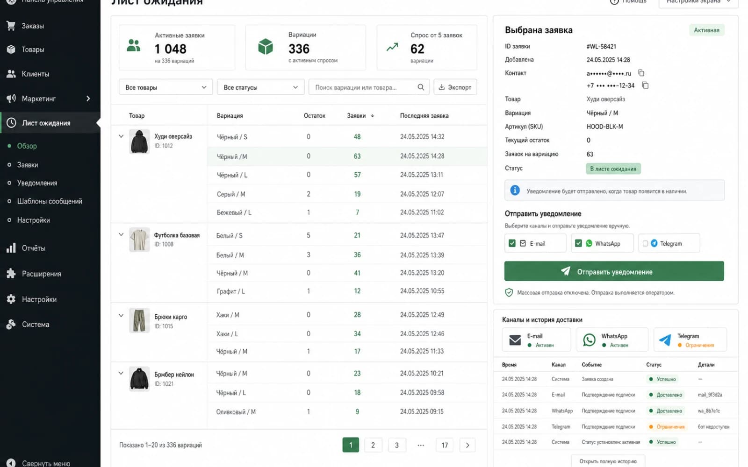Open the Все статусы dropdown
The width and height of the screenshot is (748, 467).
(x=260, y=87)
